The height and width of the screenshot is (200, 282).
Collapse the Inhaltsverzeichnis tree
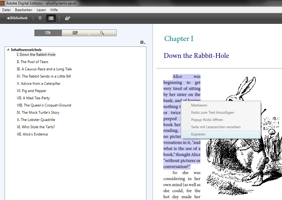click(8, 49)
